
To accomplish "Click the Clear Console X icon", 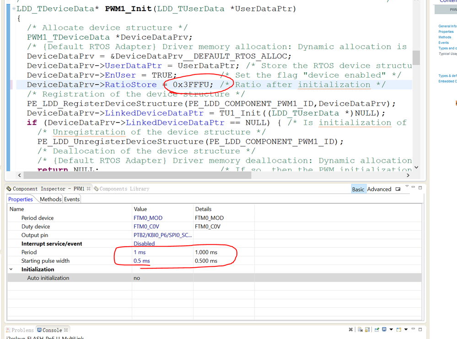I will 350,329.
